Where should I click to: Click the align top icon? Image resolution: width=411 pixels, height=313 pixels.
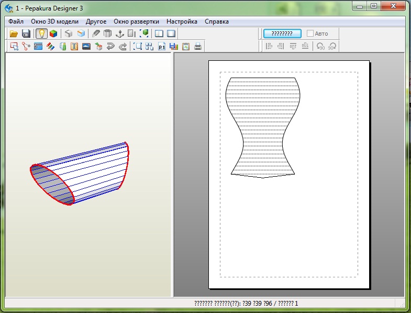(x=293, y=46)
